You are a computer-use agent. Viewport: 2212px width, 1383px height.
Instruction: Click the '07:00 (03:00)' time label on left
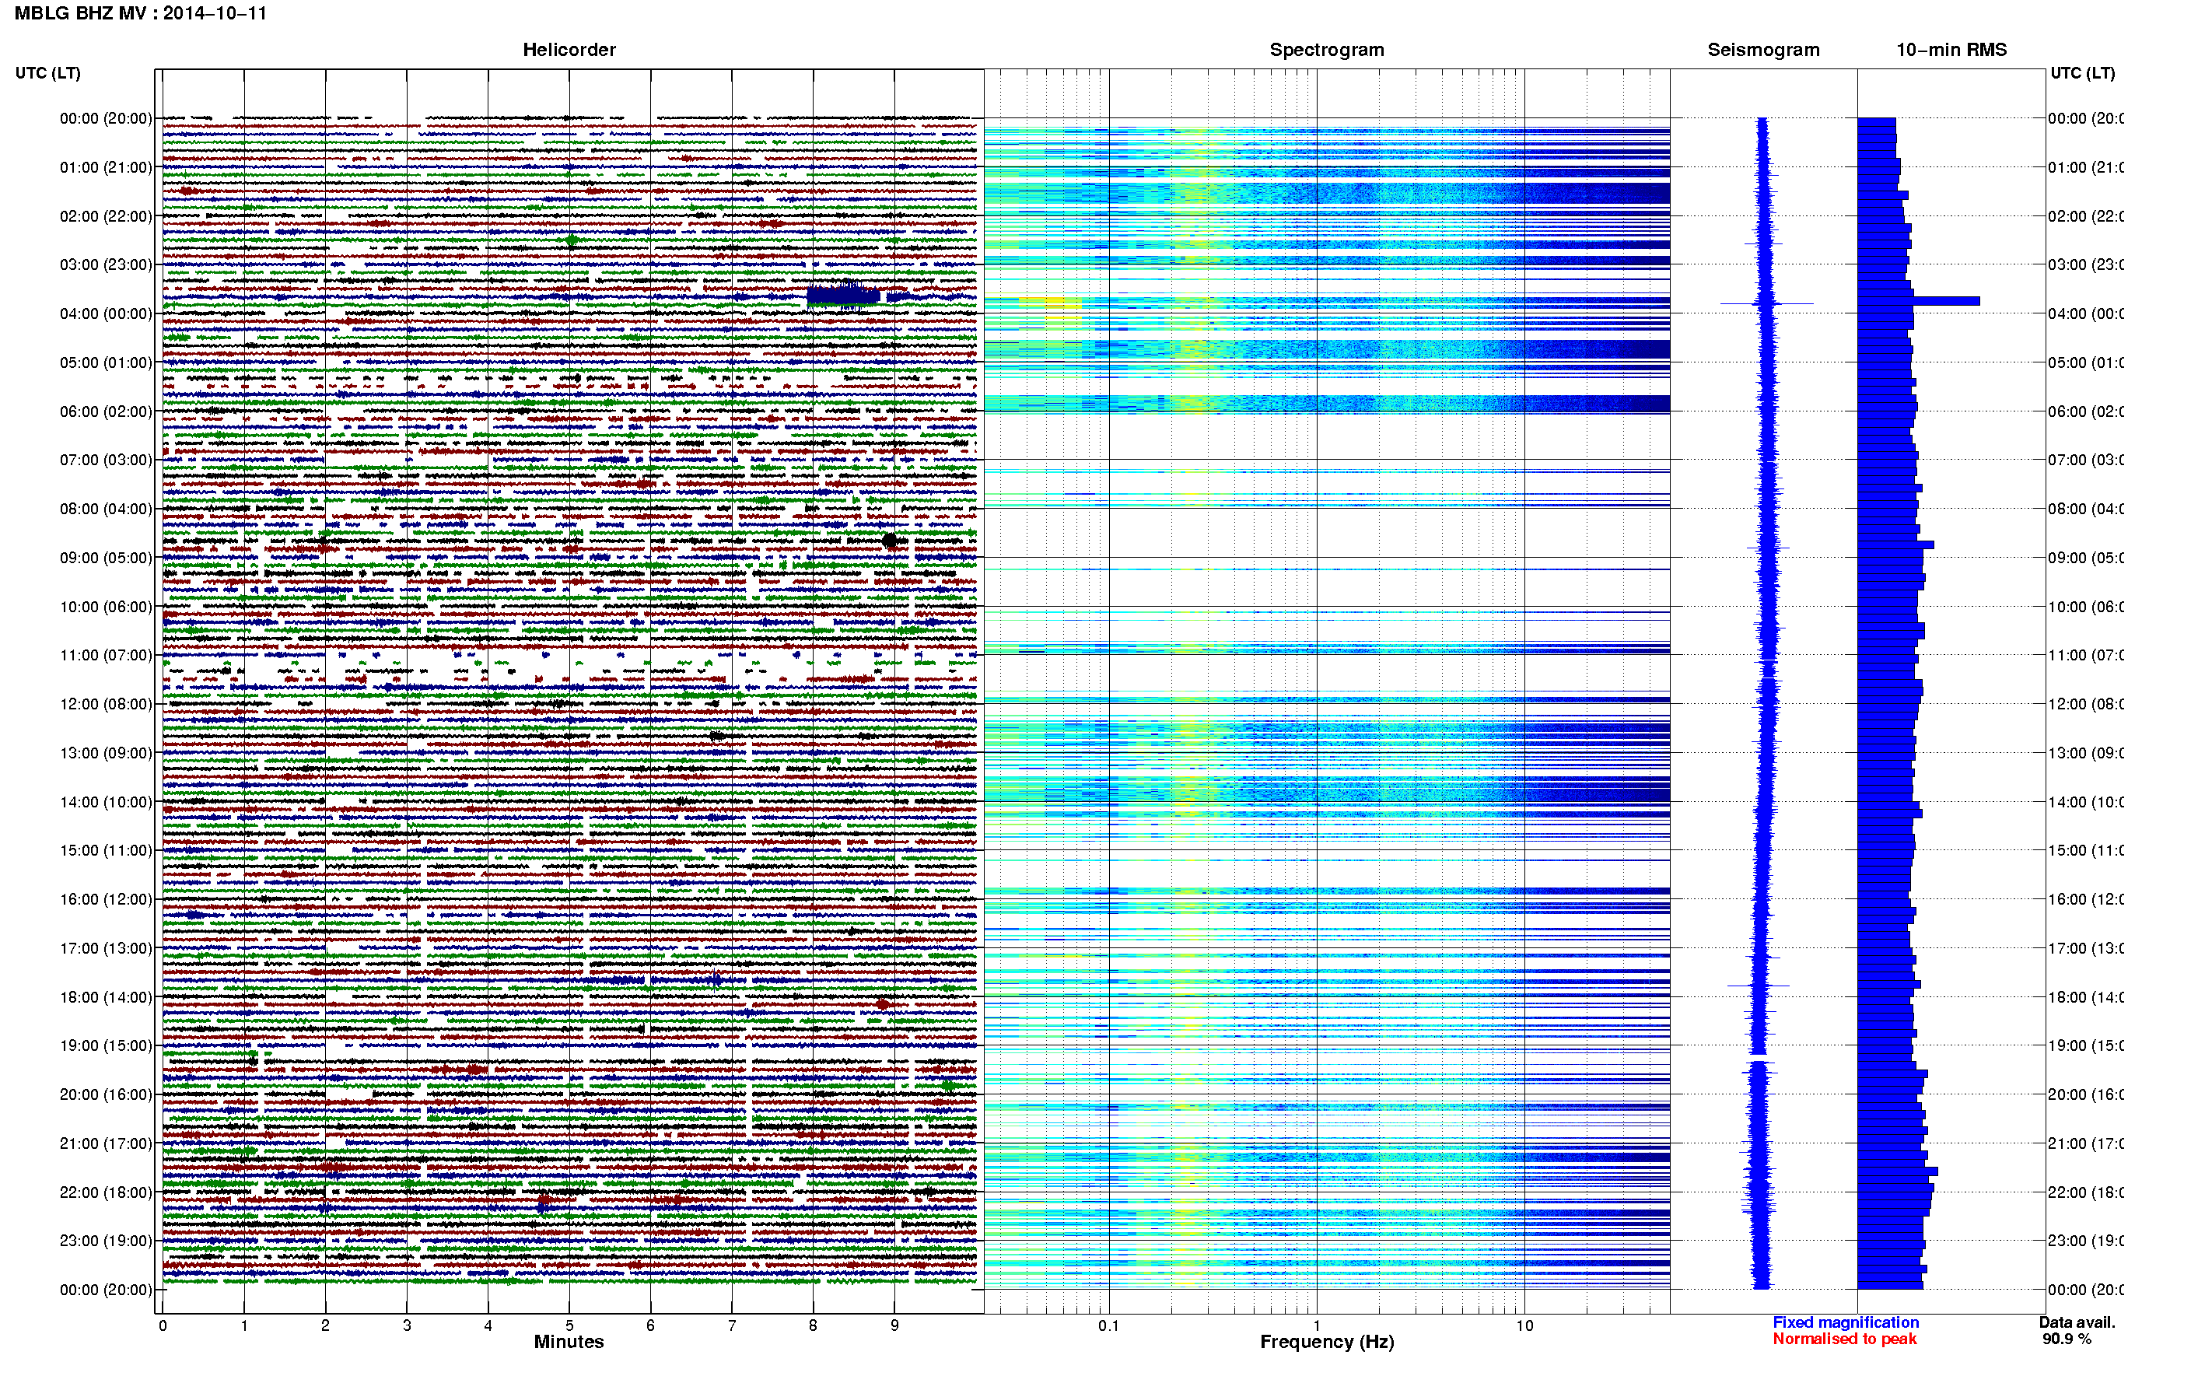pos(106,460)
